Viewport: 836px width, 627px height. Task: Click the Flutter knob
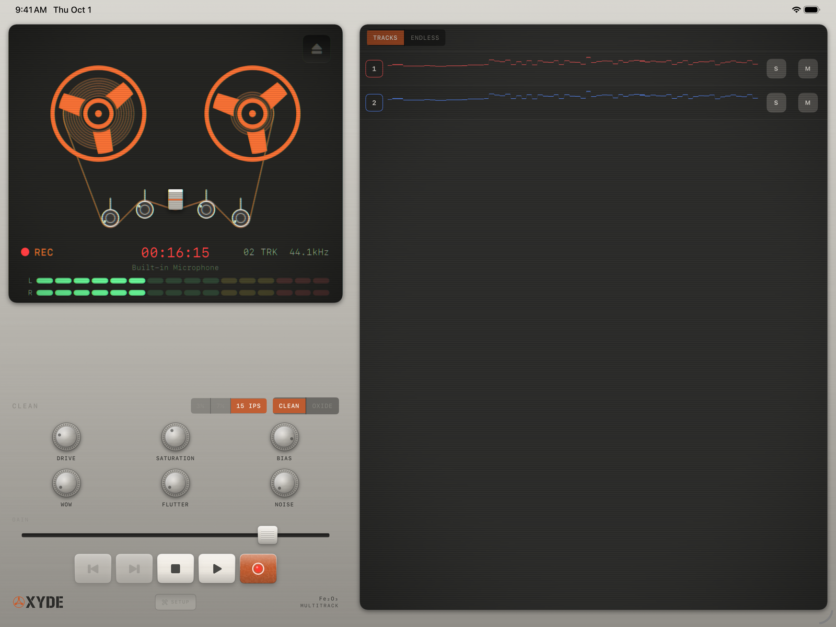176,483
